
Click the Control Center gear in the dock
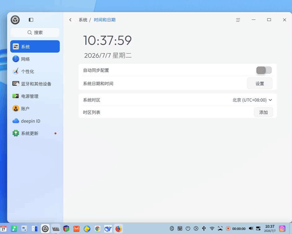coord(45,229)
